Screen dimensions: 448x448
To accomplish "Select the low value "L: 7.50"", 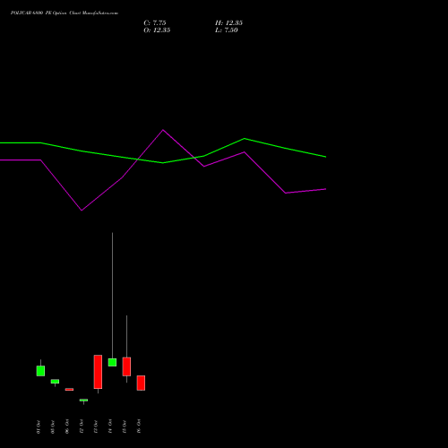I will tap(227, 30).
